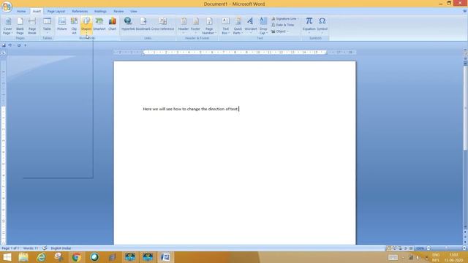Switch to Outline view
Viewport: 468px width, 263px height.
click(406, 248)
